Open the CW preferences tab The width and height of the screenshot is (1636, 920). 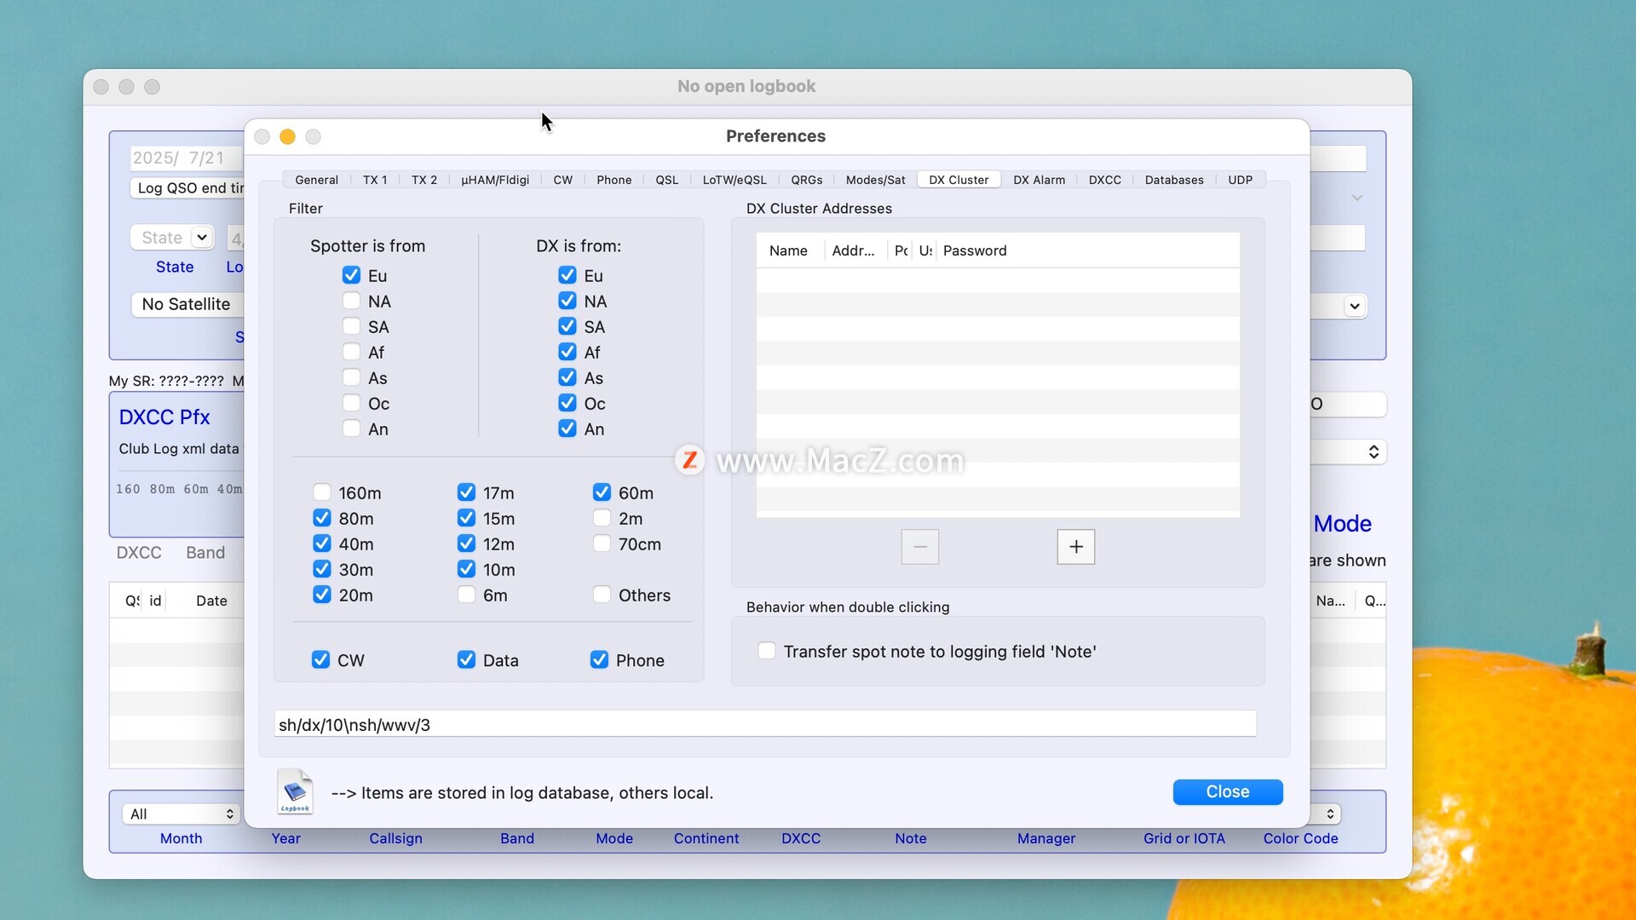click(562, 180)
